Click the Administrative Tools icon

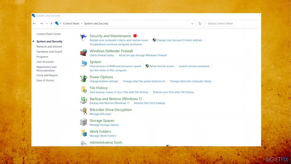(x=83, y=143)
